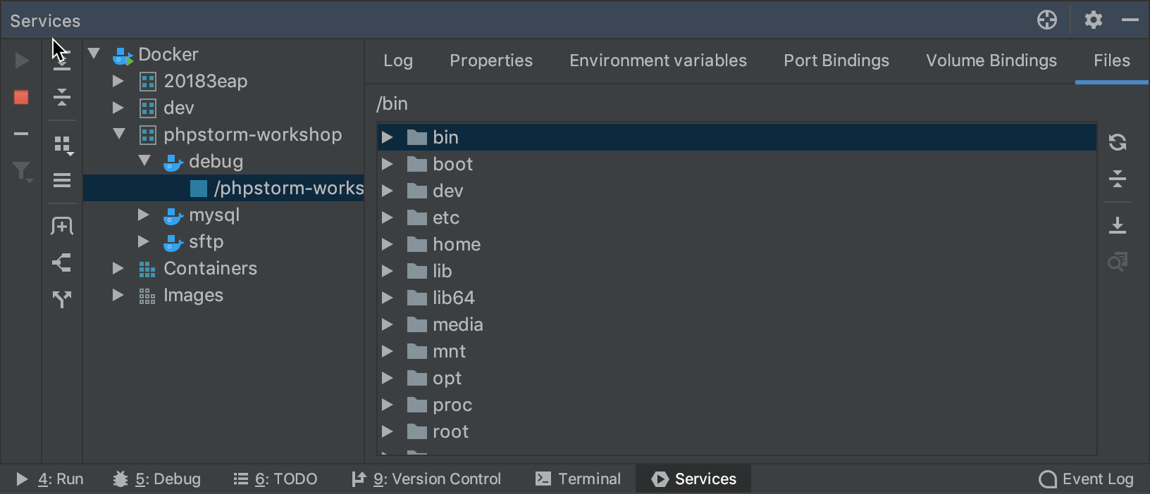Image resolution: width=1150 pixels, height=494 pixels.
Task: Expand the Images node arrow
Action: click(118, 295)
